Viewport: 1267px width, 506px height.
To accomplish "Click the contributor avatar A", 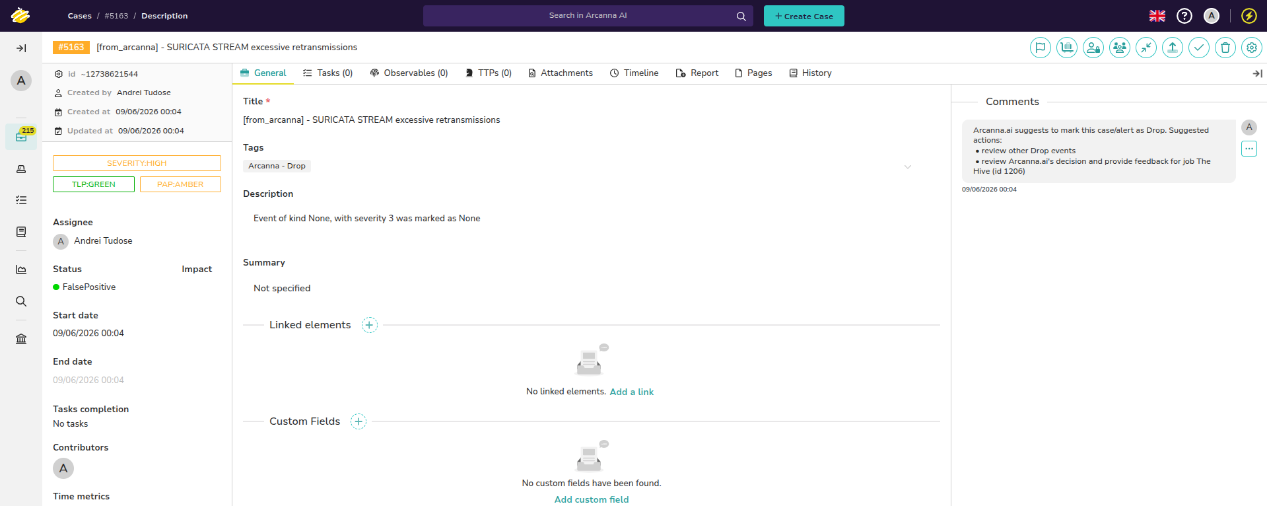I will point(63,468).
